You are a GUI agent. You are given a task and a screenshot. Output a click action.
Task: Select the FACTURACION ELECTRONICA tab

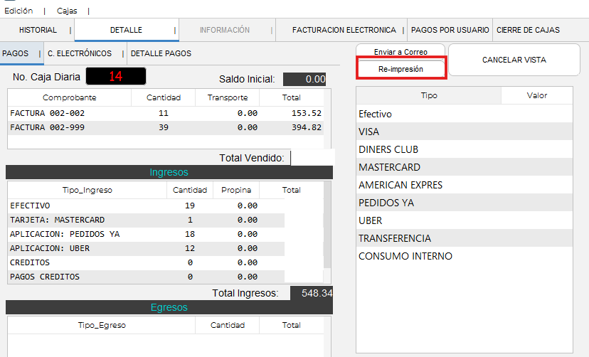pyautogui.click(x=344, y=30)
